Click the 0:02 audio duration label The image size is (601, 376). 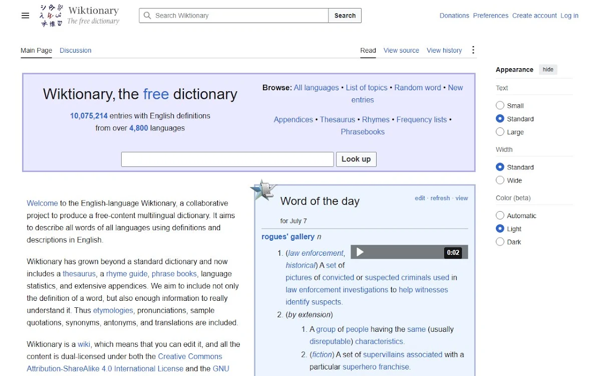[453, 253]
